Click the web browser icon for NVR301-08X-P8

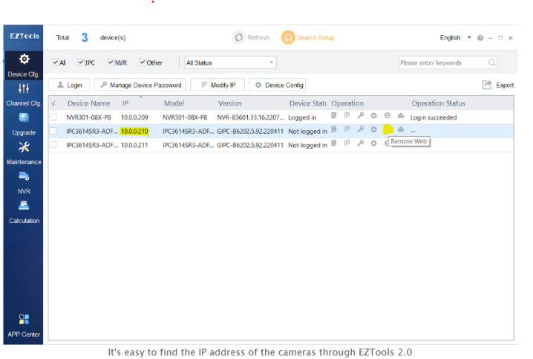click(x=388, y=117)
